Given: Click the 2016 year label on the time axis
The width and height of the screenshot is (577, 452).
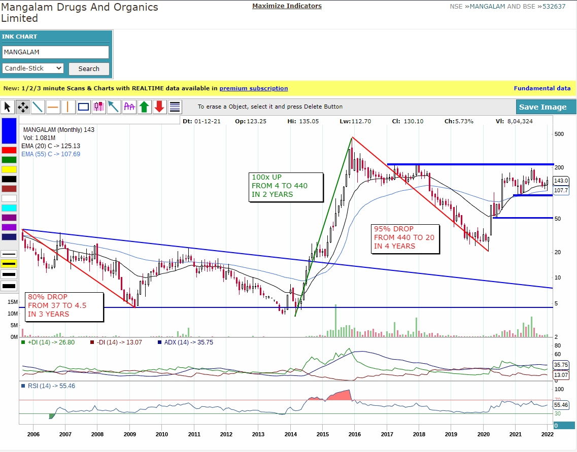Looking at the screenshot, I should (x=354, y=434).
